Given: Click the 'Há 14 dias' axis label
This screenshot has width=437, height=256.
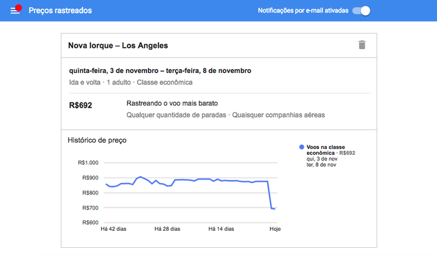Looking at the screenshot, I should tap(221, 229).
